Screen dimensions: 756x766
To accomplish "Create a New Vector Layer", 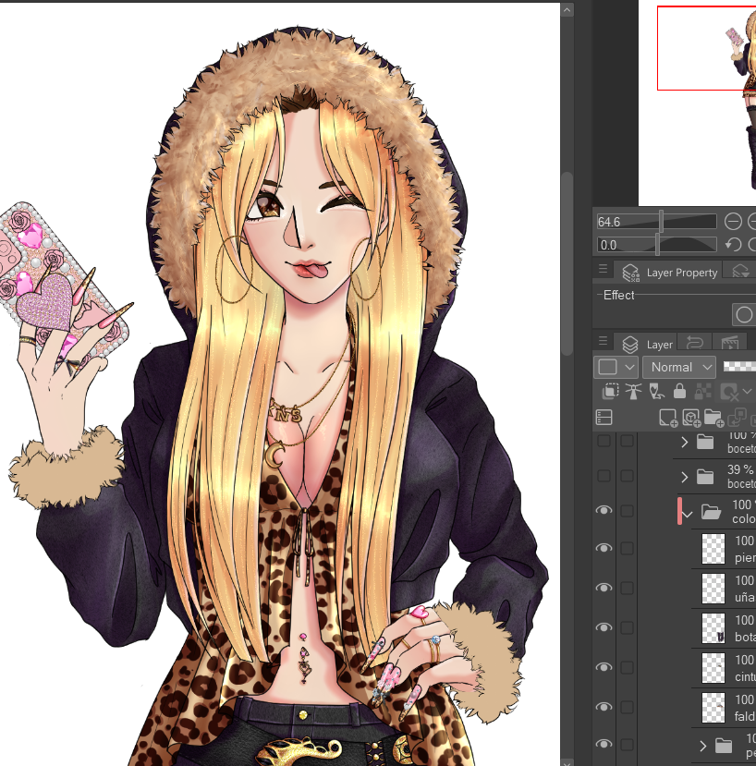I will pyautogui.click(x=690, y=418).
